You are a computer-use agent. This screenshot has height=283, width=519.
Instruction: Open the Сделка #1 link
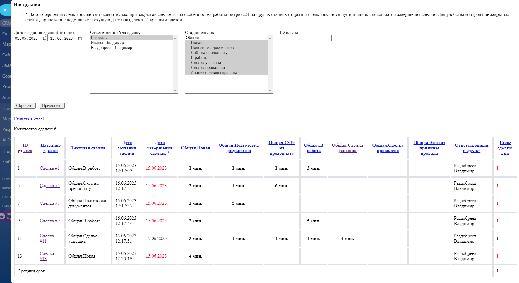tap(50, 168)
